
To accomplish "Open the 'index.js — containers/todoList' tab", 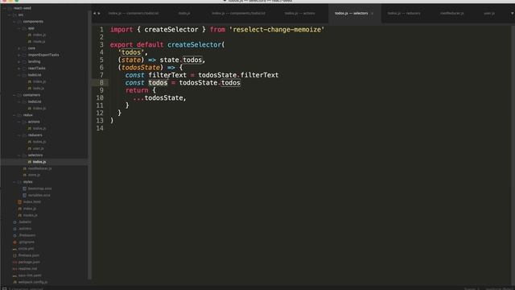I will pos(134,14).
